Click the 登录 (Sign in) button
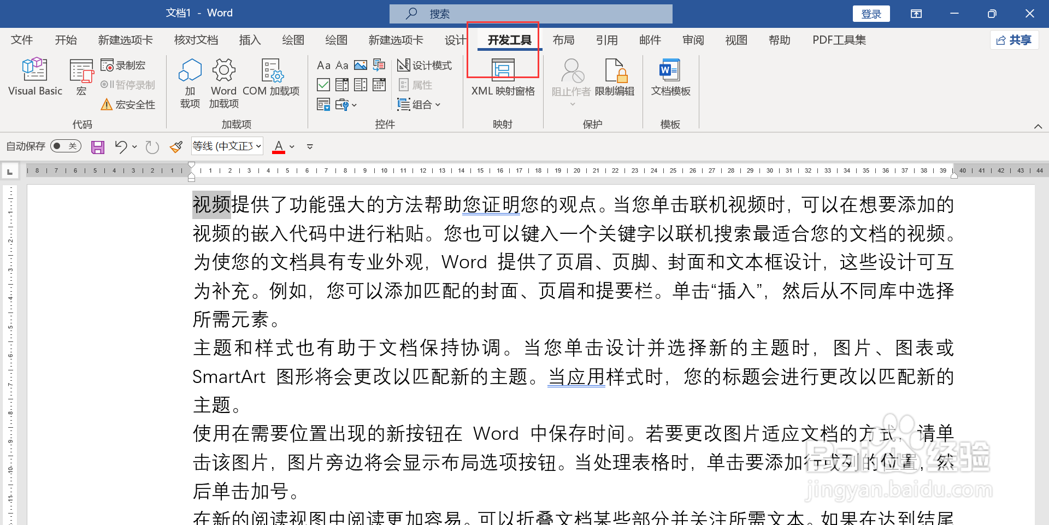The height and width of the screenshot is (525, 1049). (871, 13)
